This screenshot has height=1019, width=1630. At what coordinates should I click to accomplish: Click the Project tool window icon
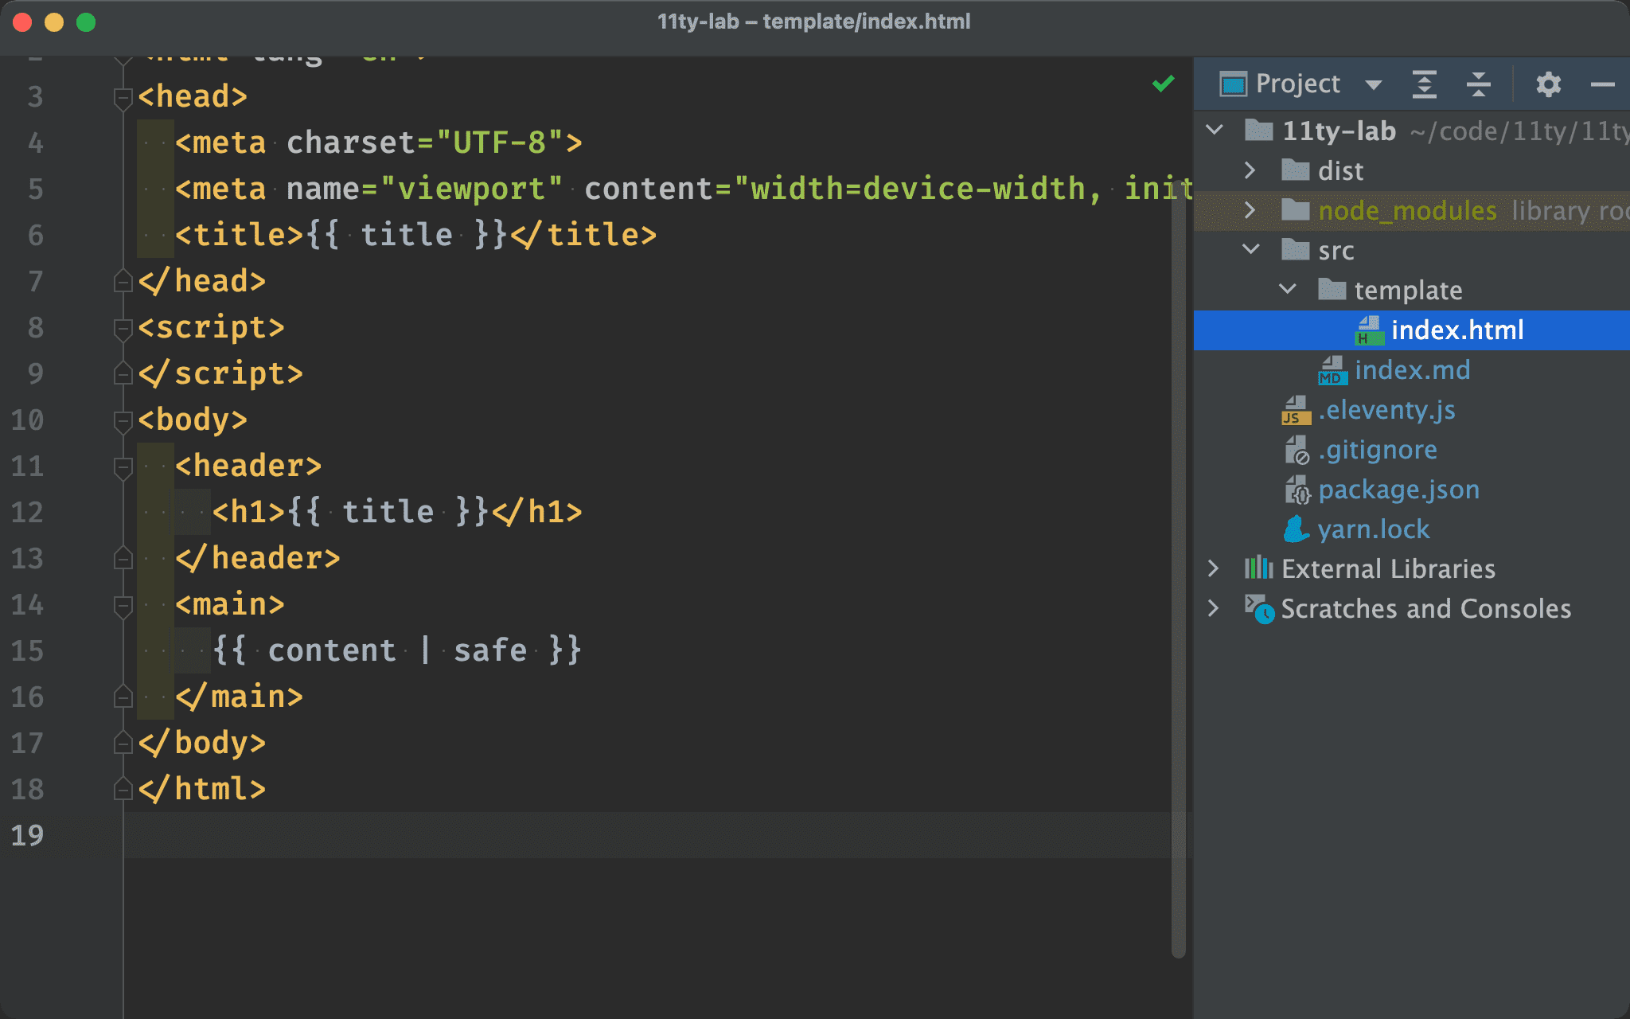(x=1233, y=84)
